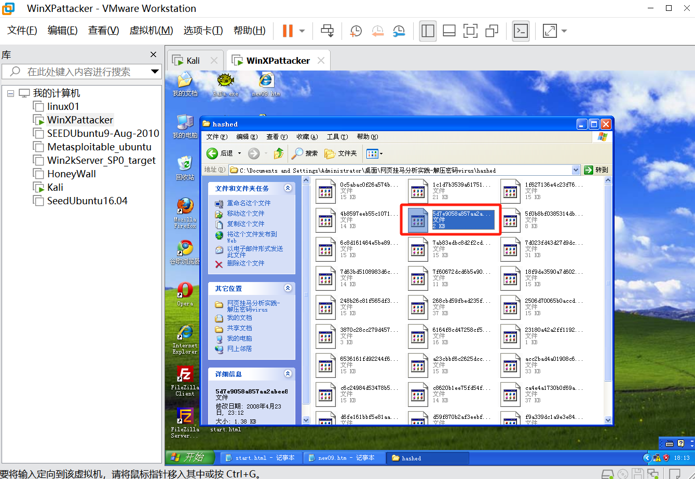
Task: Open the 选项卡(T) menu
Action: 203,31
